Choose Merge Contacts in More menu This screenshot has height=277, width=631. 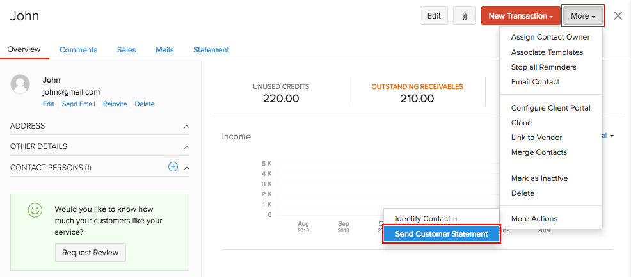(539, 152)
